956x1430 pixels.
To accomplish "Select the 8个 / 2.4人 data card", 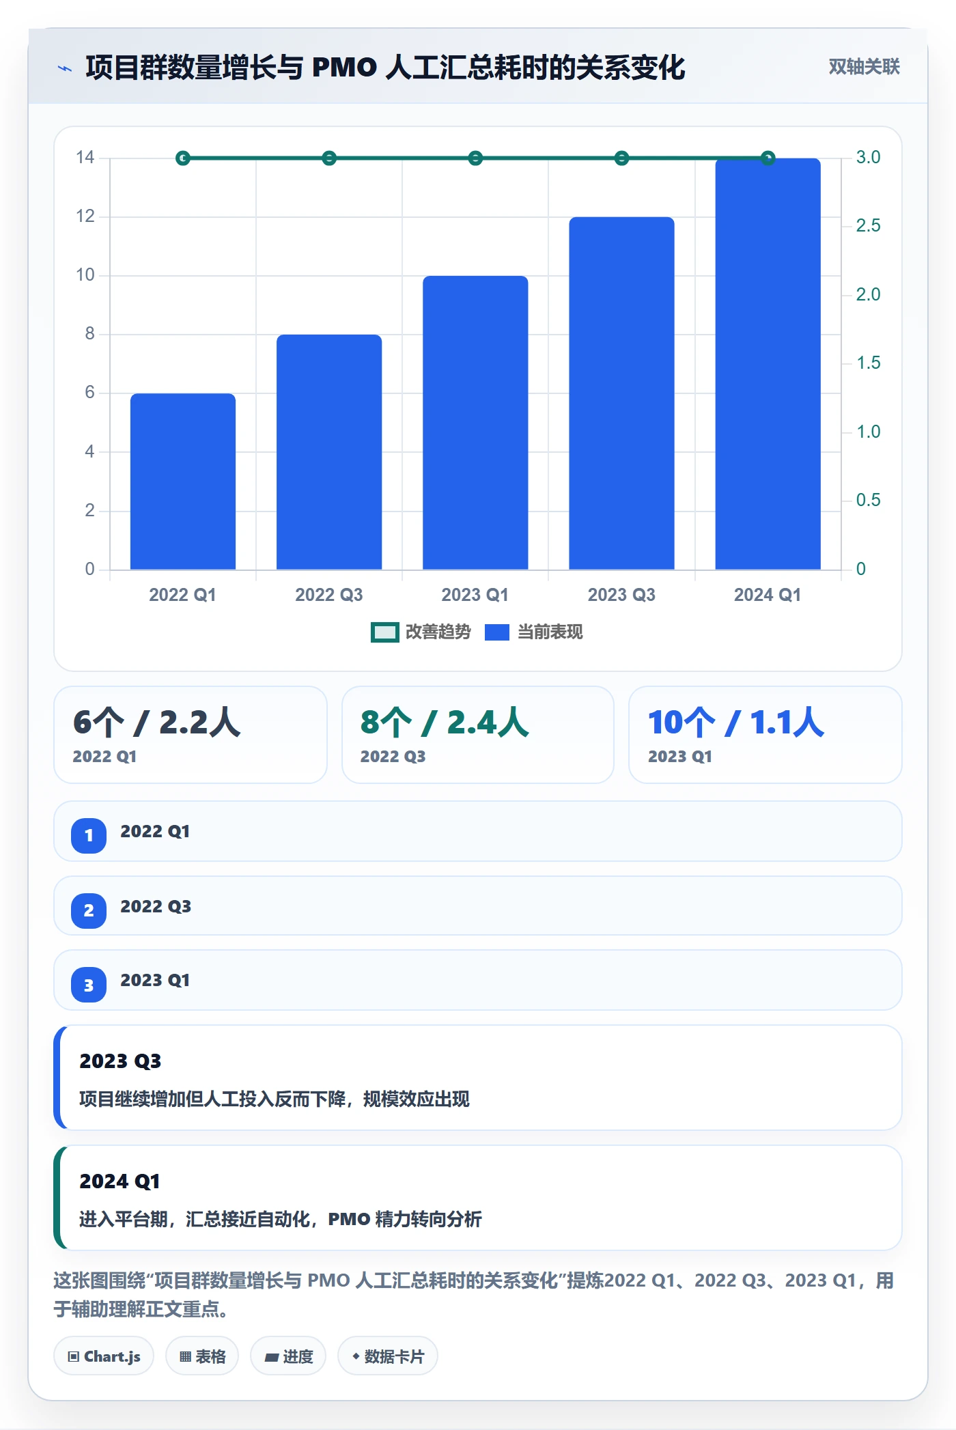I will 478,735.
